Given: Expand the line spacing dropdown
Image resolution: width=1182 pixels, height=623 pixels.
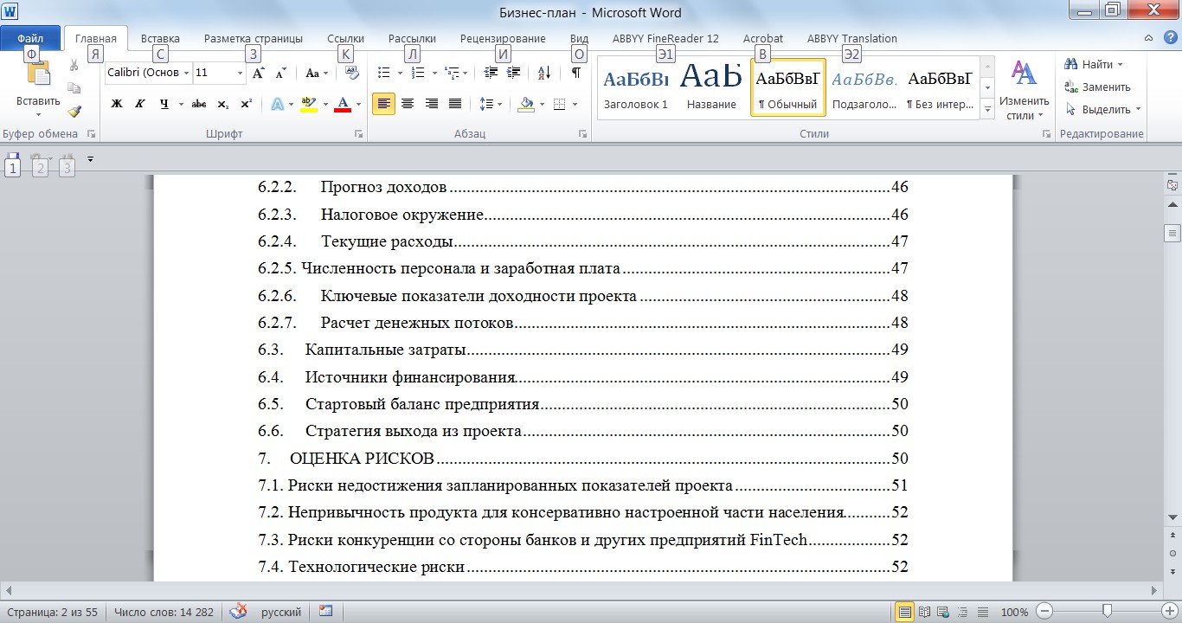Looking at the screenshot, I should coord(500,104).
